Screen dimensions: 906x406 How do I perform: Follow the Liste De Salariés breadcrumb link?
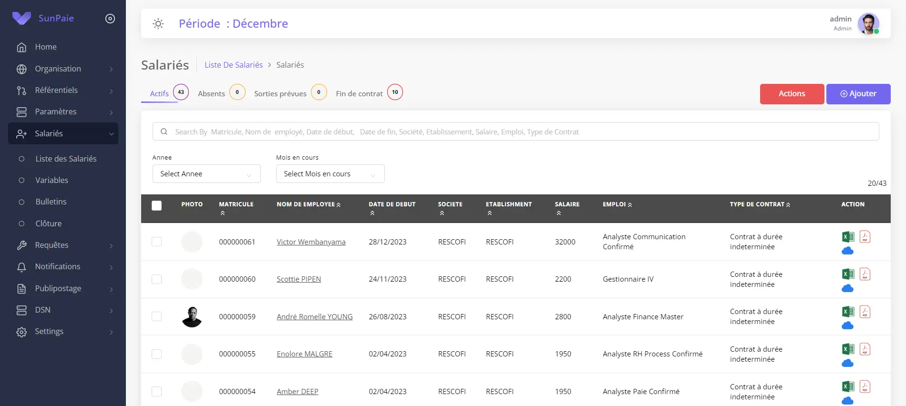[x=234, y=65]
